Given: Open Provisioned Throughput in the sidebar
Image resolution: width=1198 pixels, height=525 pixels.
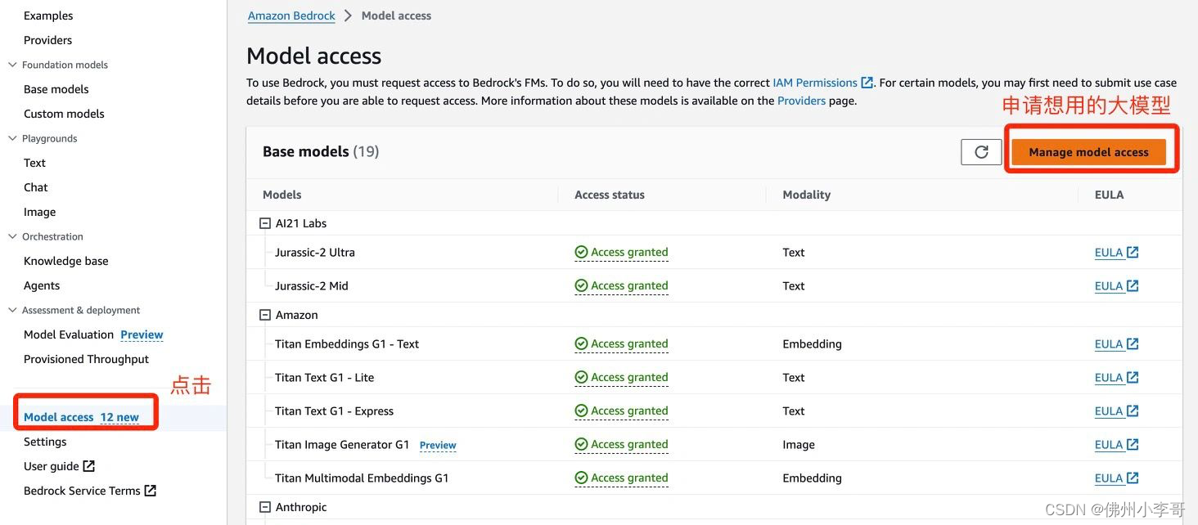Looking at the screenshot, I should [x=87, y=359].
